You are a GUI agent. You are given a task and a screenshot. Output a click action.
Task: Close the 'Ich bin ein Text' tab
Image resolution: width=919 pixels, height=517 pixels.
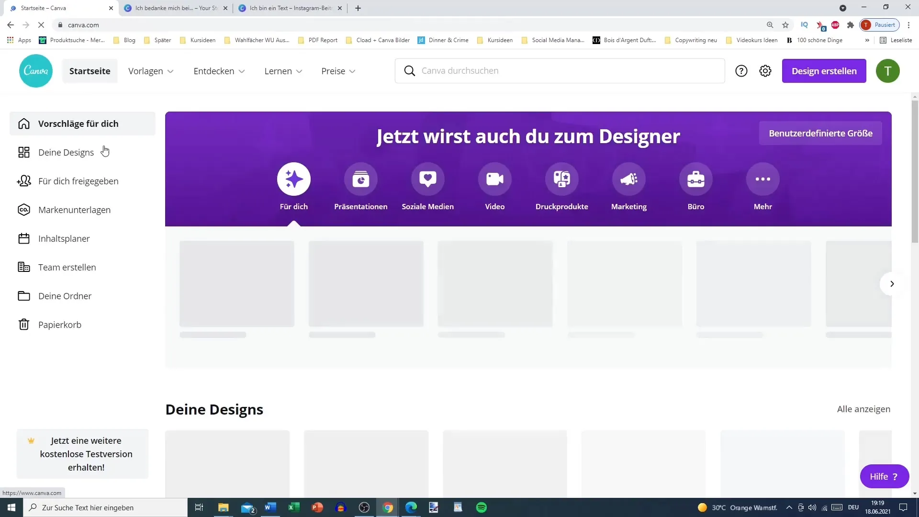pyautogui.click(x=340, y=8)
